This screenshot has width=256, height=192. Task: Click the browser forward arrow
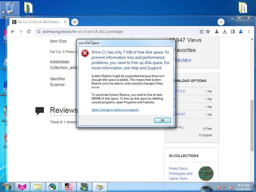21,31
